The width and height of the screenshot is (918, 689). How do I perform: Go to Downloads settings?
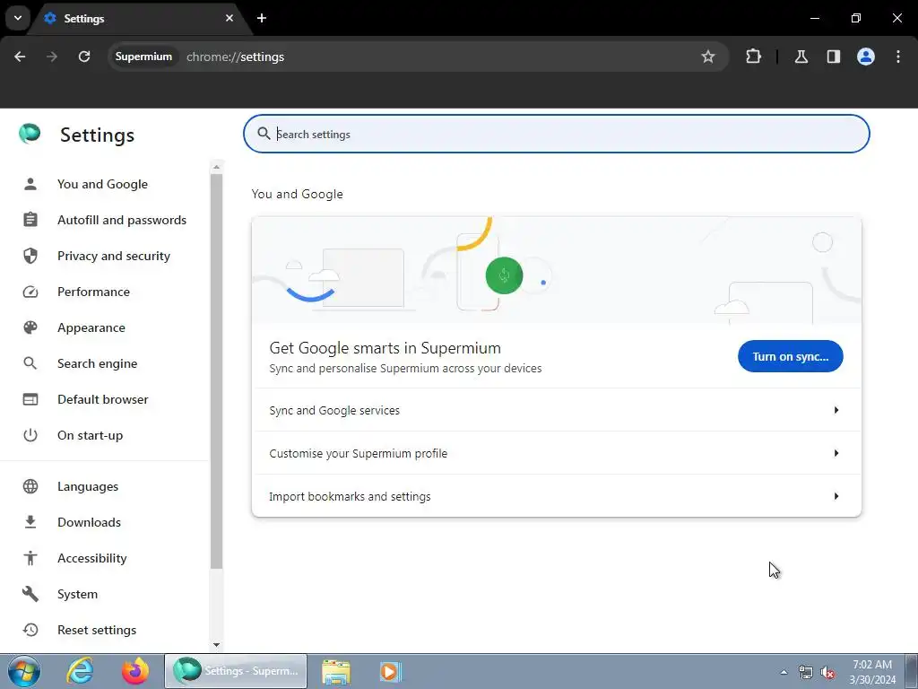pos(89,522)
